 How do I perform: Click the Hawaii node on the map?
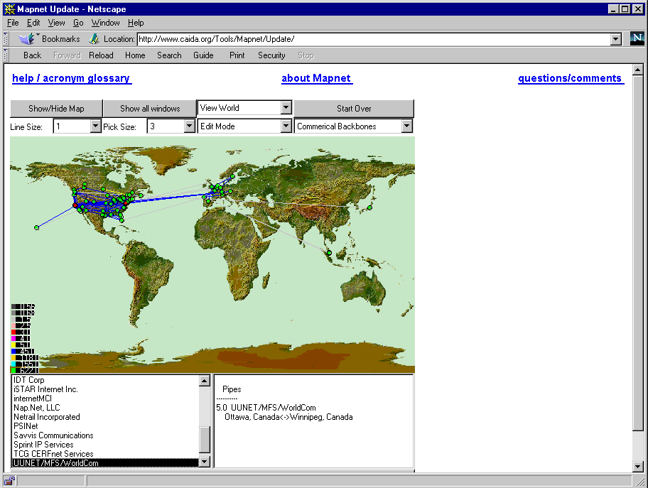pyautogui.click(x=37, y=228)
